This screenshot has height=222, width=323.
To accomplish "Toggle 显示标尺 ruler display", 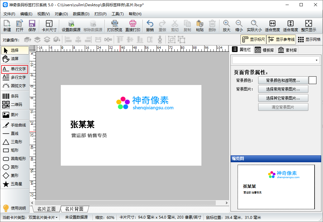I will click(x=253, y=39).
